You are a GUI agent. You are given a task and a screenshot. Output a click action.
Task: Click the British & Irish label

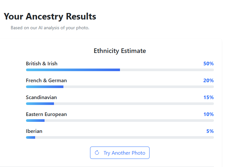pyautogui.click(x=42, y=64)
